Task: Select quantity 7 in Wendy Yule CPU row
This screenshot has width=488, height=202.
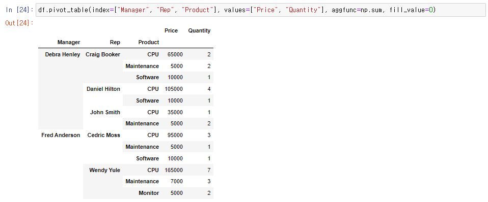Action: pos(209,170)
